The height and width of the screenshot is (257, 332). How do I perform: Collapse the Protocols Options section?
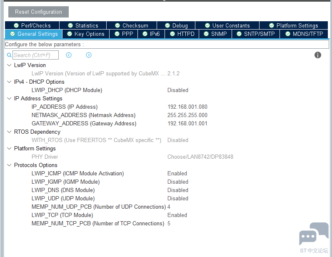[x=9, y=165]
